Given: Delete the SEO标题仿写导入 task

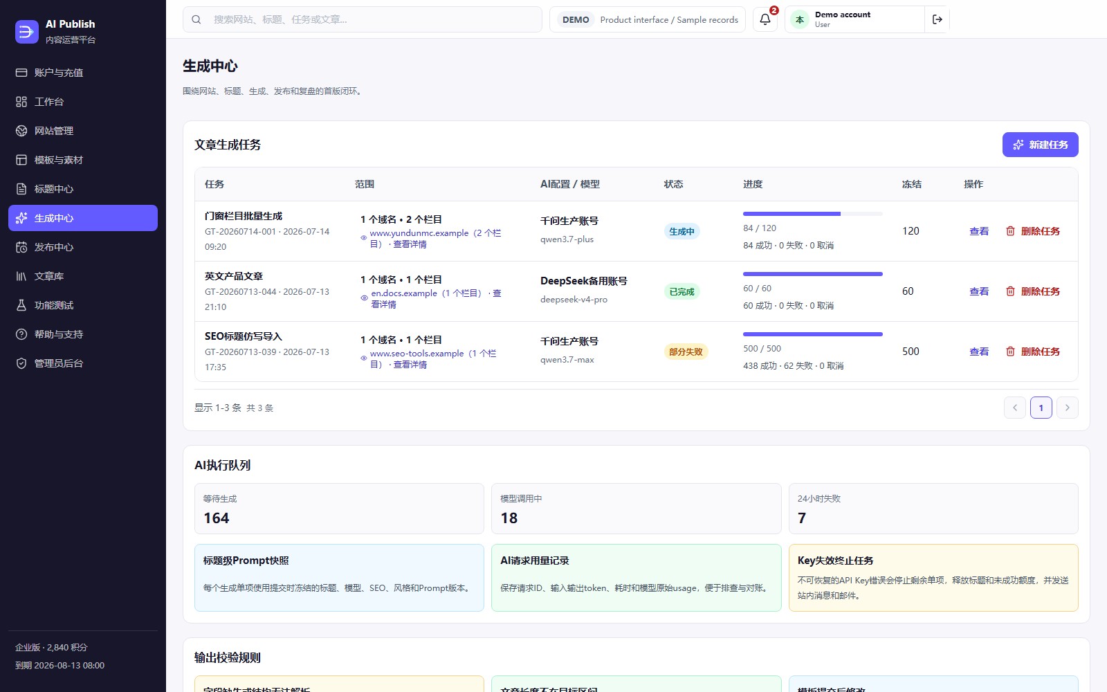Looking at the screenshot, I should point(1033,352).
